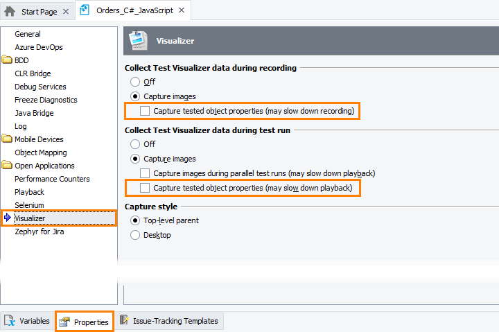Check capture tested object properties during playback
The height and width of the screenshot is (332, 499).
point(145,188)
